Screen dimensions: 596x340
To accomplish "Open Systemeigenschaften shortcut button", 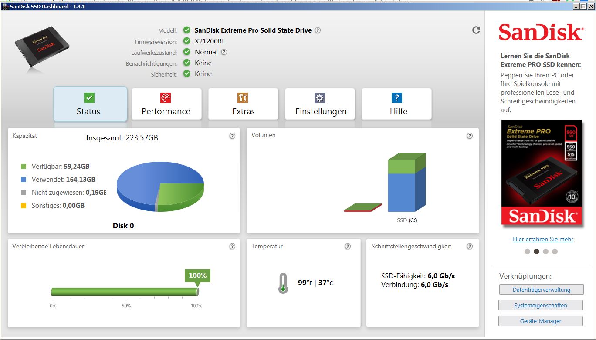I will [541, 305].
